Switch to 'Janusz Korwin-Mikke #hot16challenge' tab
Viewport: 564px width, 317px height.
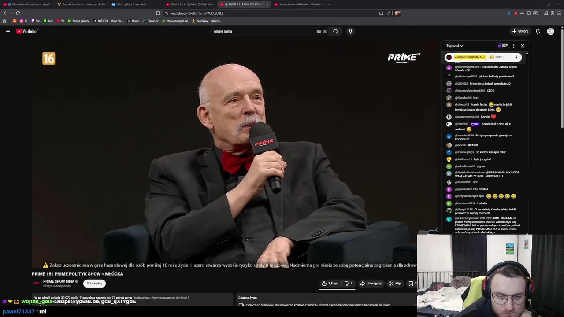click(298, 4)
